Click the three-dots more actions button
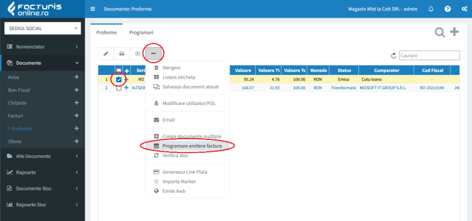 (153, 53)
